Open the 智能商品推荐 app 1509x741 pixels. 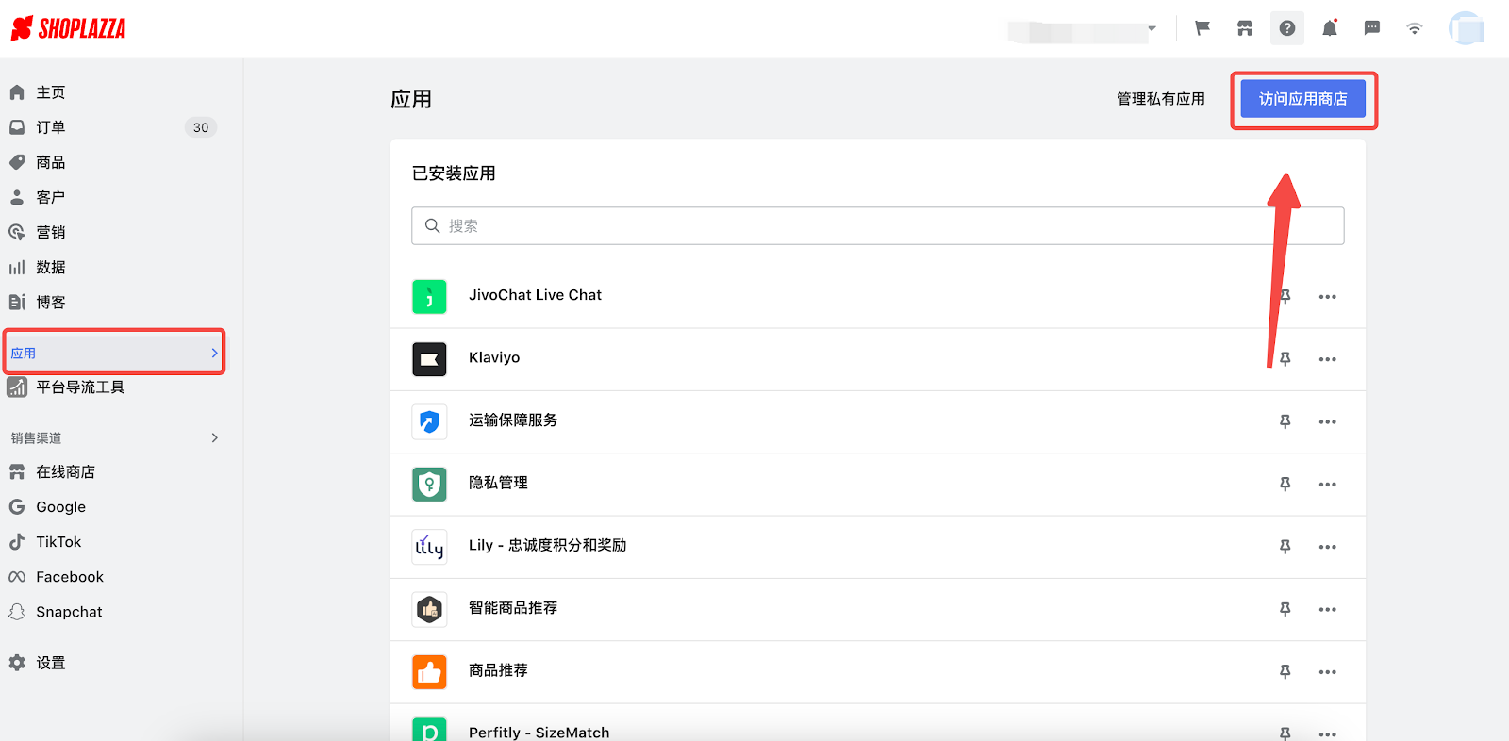click(513, 608)
